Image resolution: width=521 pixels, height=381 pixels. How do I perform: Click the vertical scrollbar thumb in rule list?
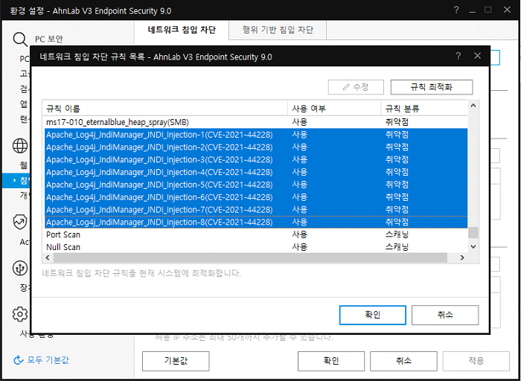point(473,232)
